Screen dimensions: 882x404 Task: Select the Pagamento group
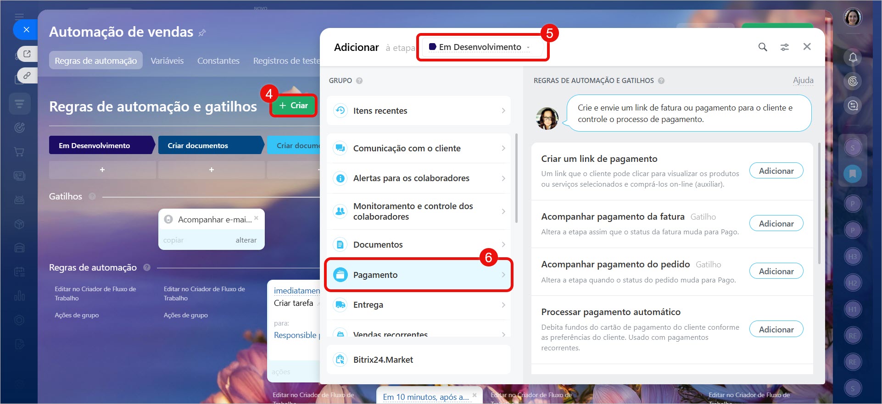(x=419, y=275)
